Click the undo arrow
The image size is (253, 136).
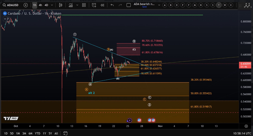[112, 5]
